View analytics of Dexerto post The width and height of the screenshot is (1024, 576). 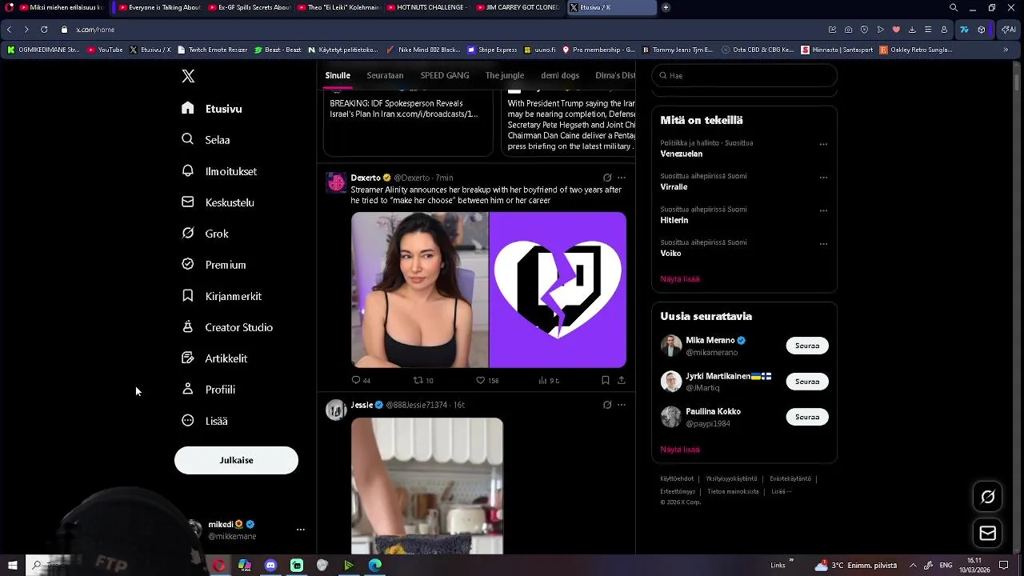pos(549,381)
